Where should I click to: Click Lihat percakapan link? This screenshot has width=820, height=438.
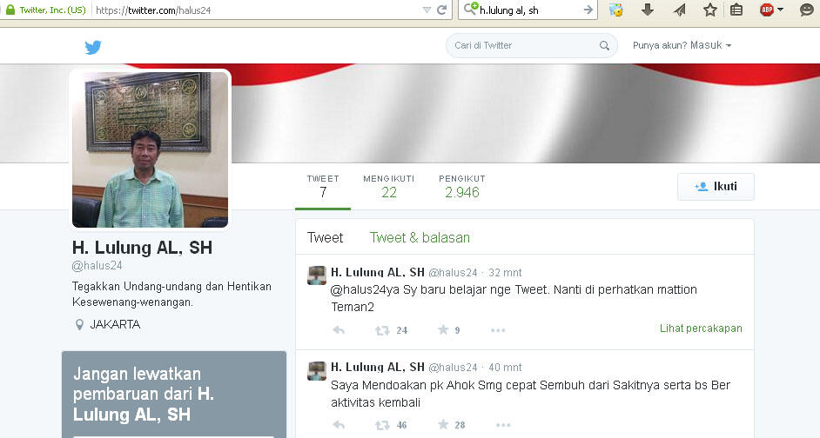point(701,328)
